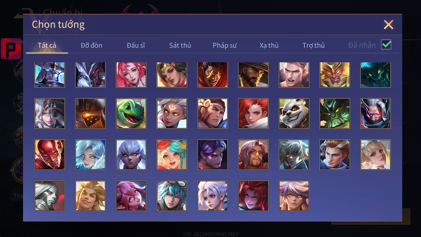Select the green frog hero portrait

tap(131, 113)
